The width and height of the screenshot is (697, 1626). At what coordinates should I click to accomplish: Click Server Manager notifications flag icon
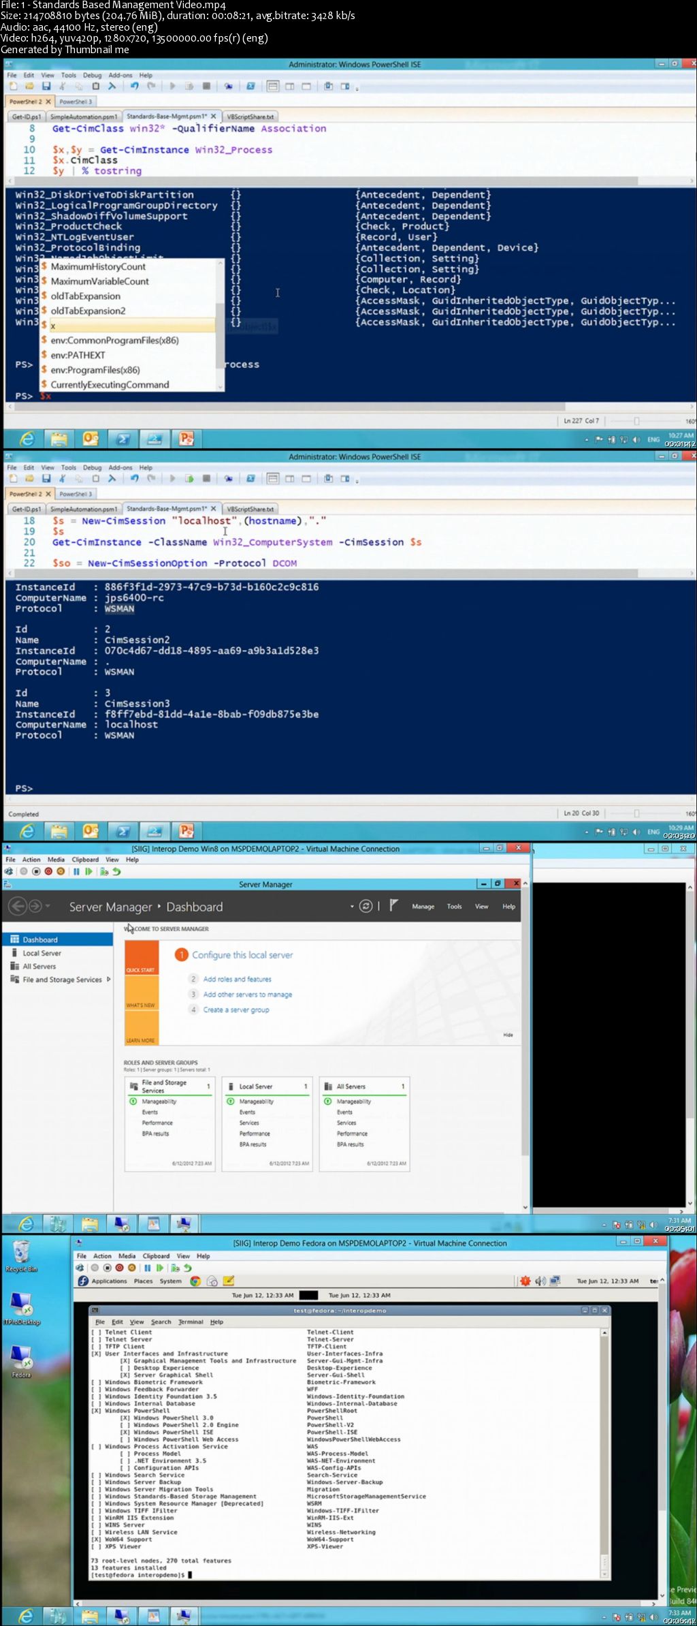[x=393, y=905]
